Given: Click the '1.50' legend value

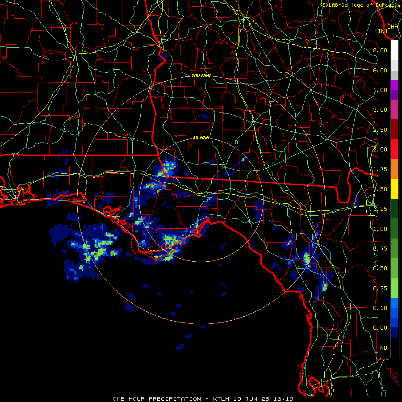Looking at the screenshot, I should point(380,189).
